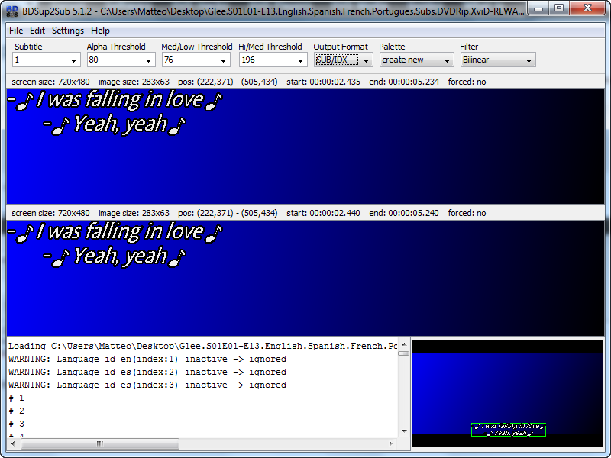Viewport: 611px width, 458px height.
Task: Click the 'Loading C:\Users\Matteo' log line
Action: (202, 347)
